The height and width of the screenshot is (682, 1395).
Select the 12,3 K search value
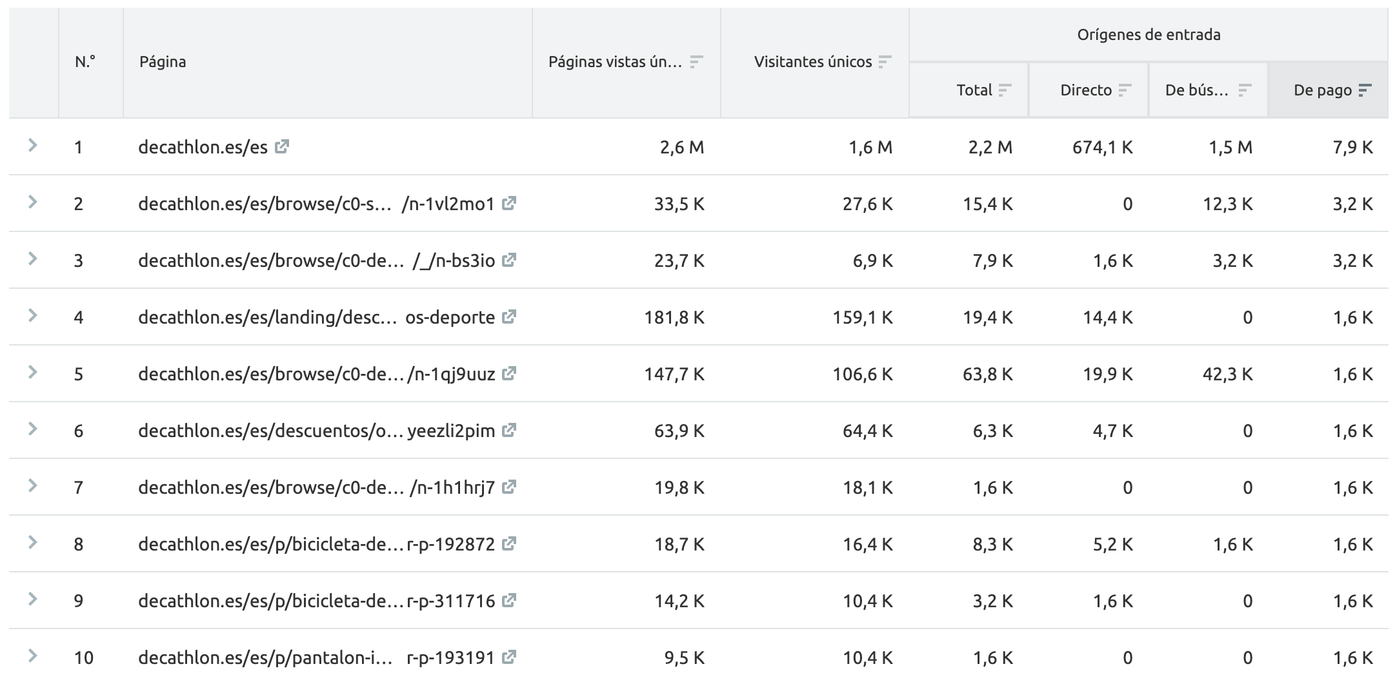coord(1228,204)
